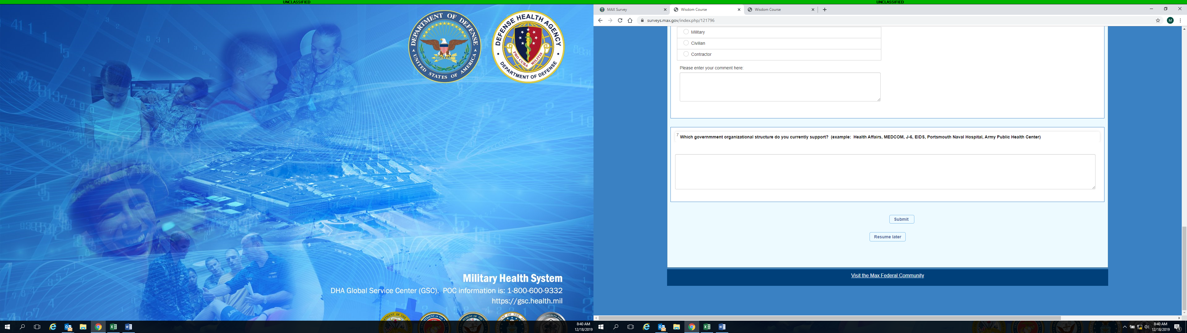Open Excel from the right taskbar

click(707, 327)
